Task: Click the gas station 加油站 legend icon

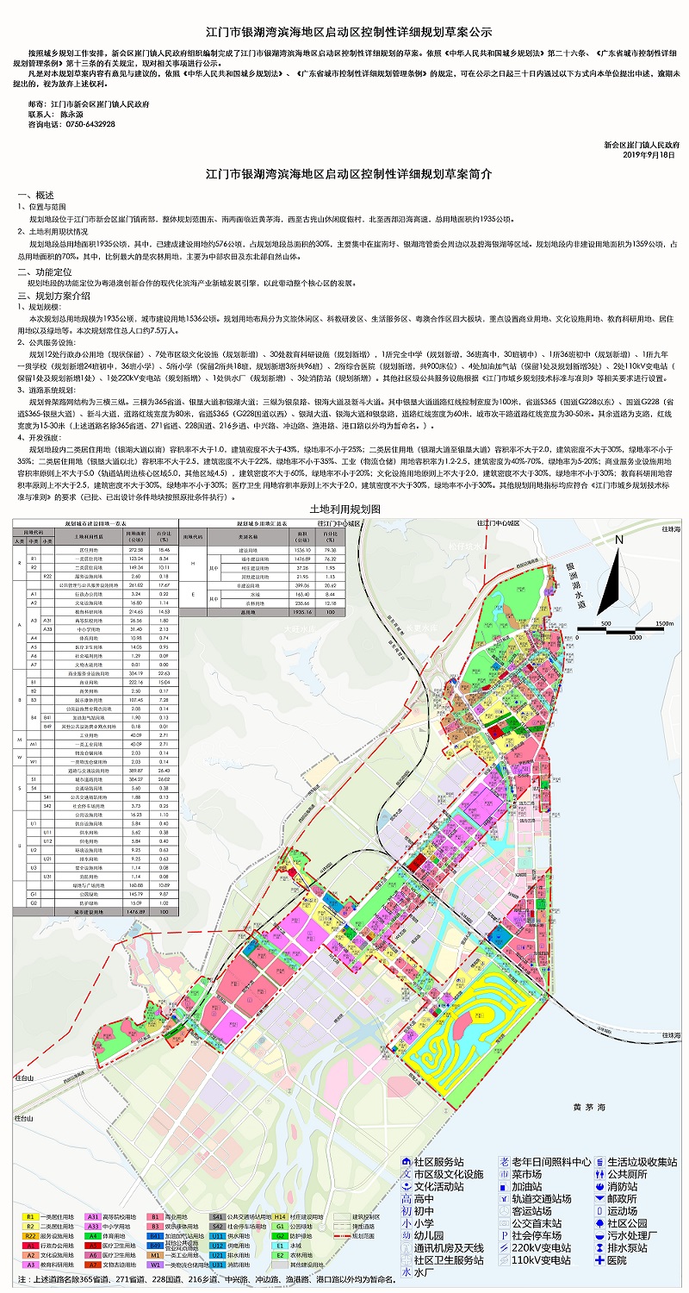Action: point(504,1186)
